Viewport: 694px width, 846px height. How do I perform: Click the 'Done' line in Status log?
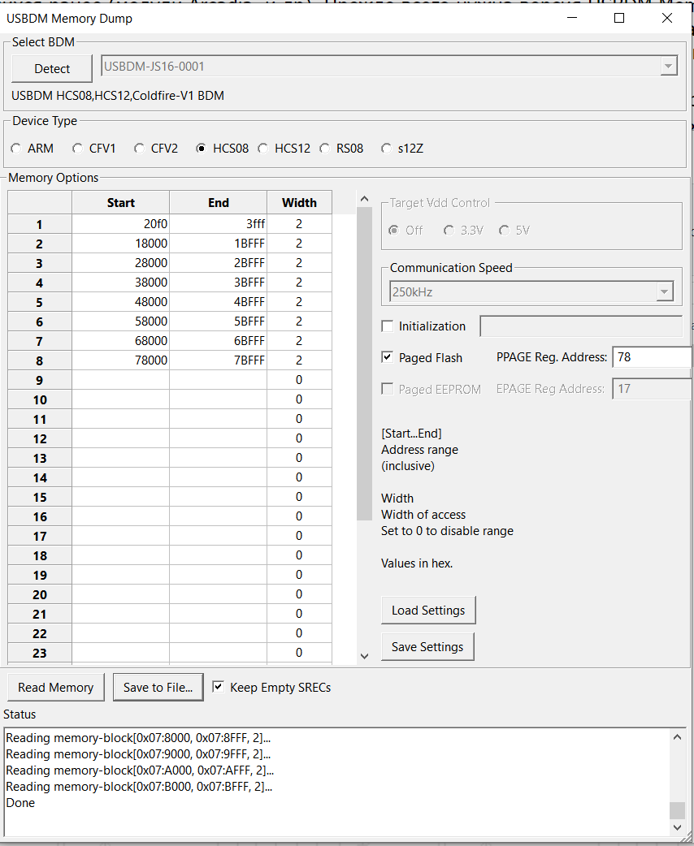(x=20, y=803)
